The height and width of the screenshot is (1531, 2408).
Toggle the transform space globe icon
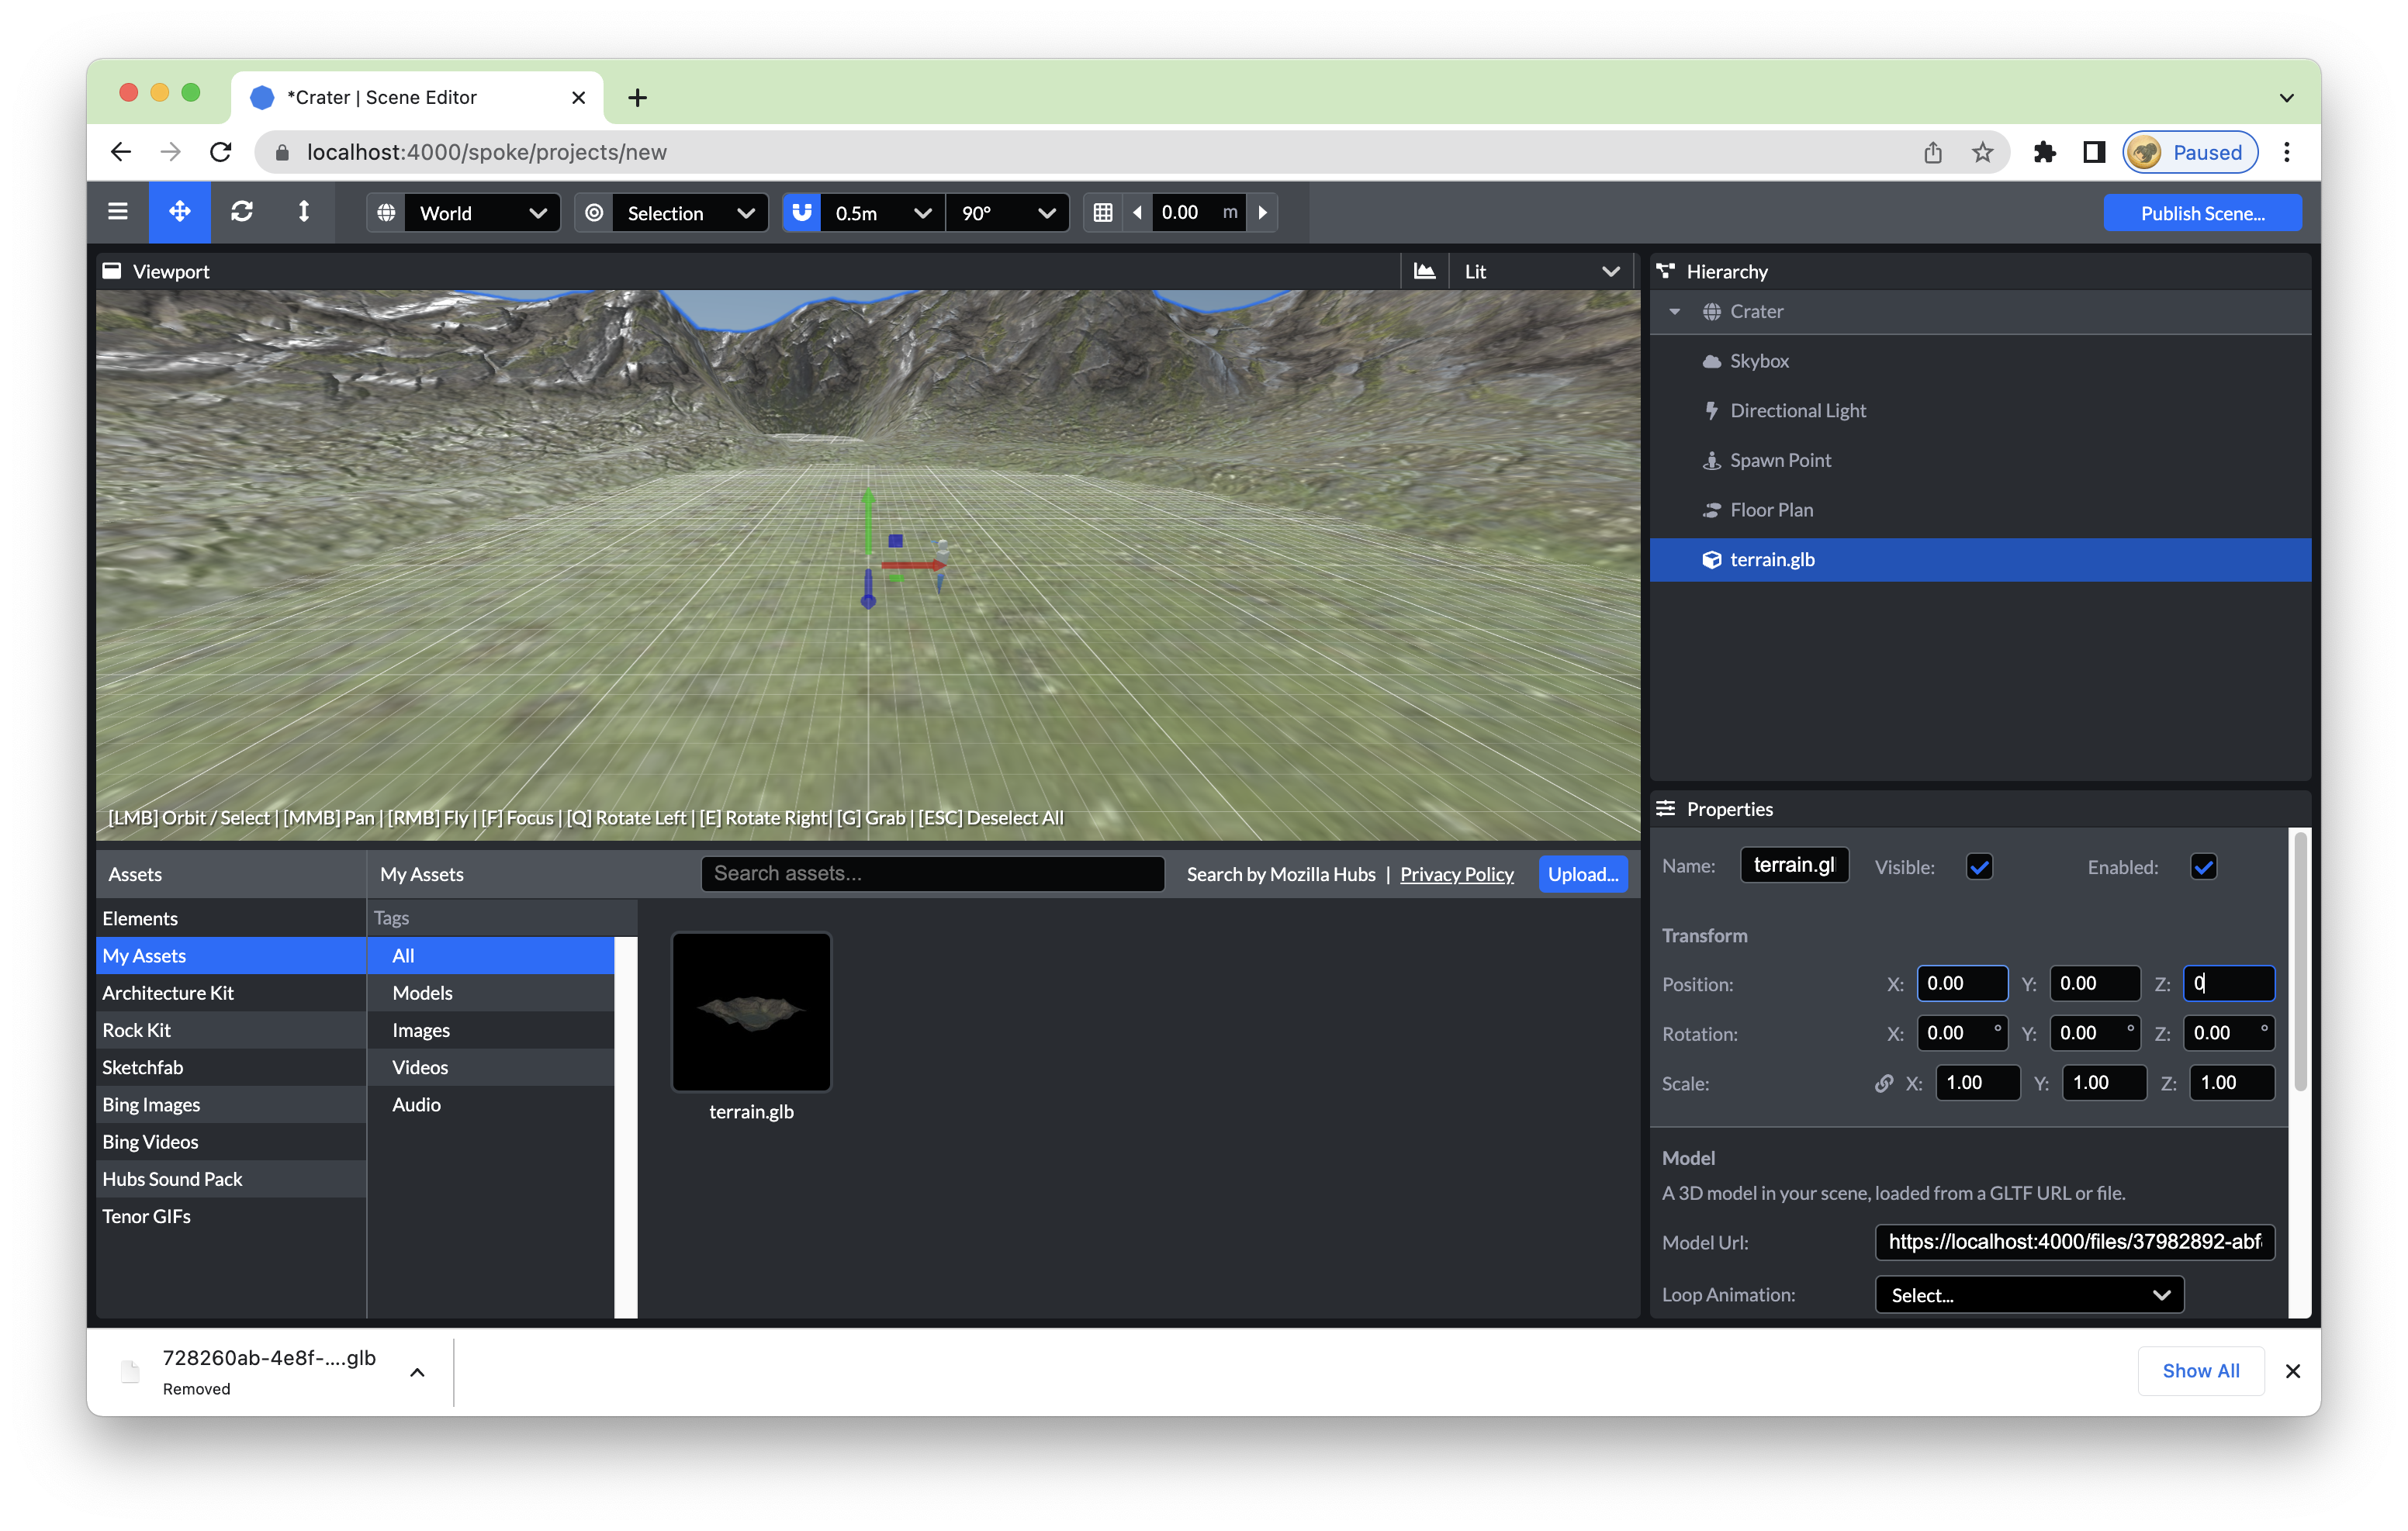point(386,213)
